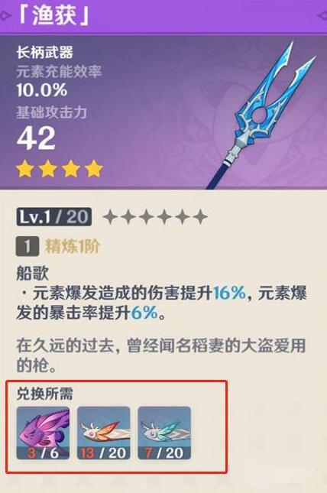327x493 pixels.
Task: Click the 兑换所需 section heading
Action: click(44, 394)
